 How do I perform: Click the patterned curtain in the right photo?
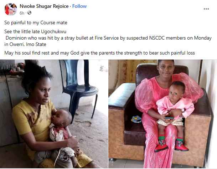tap(122, 71)
